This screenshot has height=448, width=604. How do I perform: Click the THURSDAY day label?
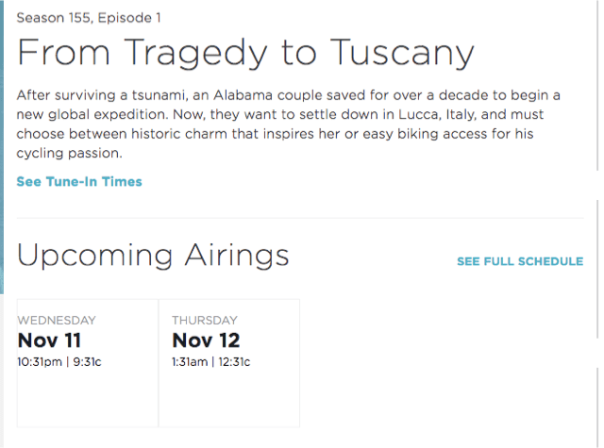click(205, 320)
